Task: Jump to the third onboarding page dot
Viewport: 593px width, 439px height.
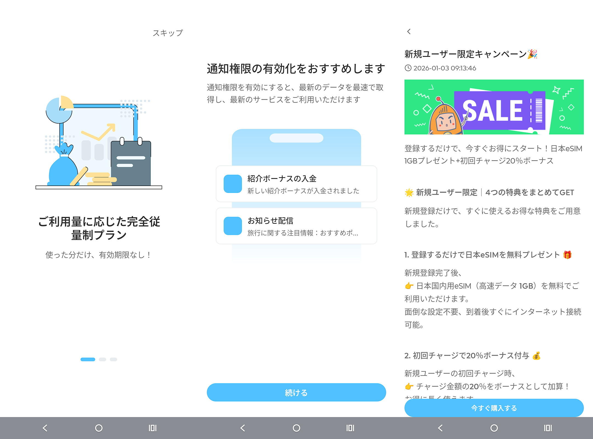Action: 113,359
